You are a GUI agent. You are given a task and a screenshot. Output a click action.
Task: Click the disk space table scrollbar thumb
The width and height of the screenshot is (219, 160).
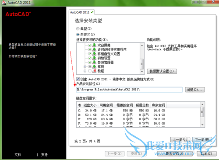point(202,112)
